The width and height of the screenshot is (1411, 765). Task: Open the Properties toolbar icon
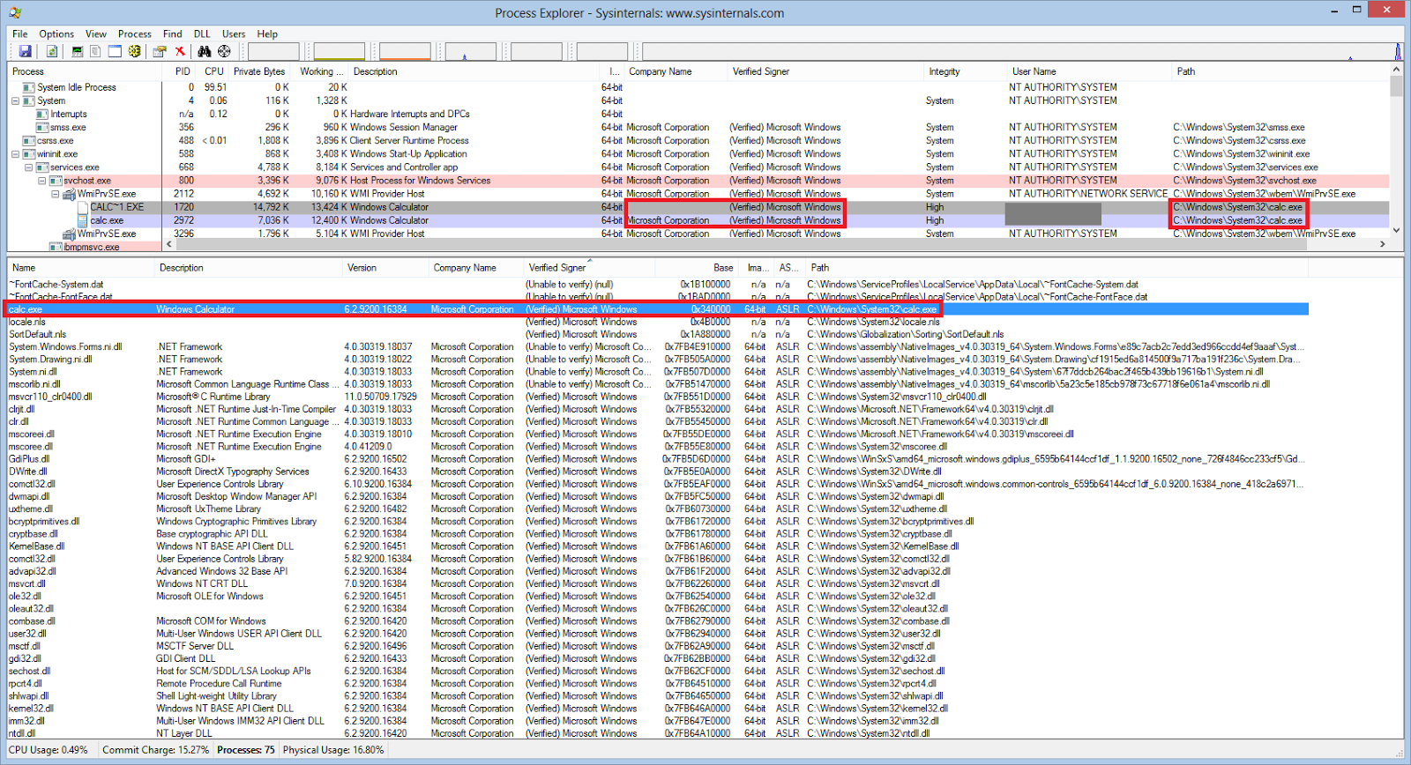(x=160, y=52)
